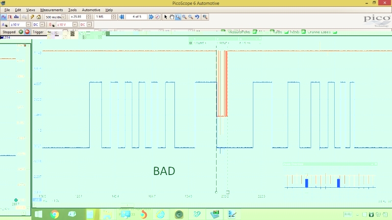The width and height of the screenshot is (392, 220).
Task: Click the Trigger button
Action: (38, 32)
